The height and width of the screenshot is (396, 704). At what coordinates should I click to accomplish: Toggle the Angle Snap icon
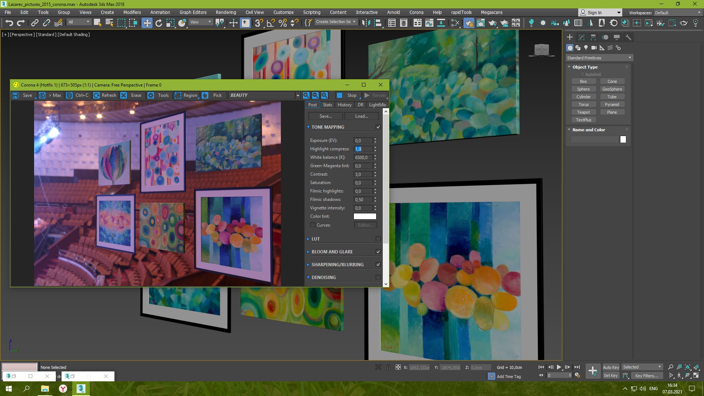tap(271, 23)
